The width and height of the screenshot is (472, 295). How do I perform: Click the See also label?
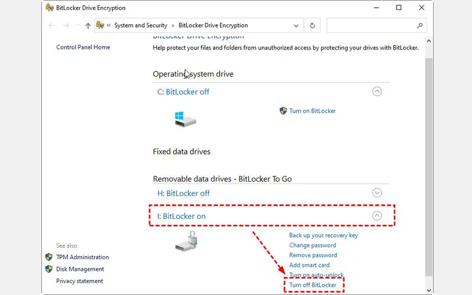[67, 245]
